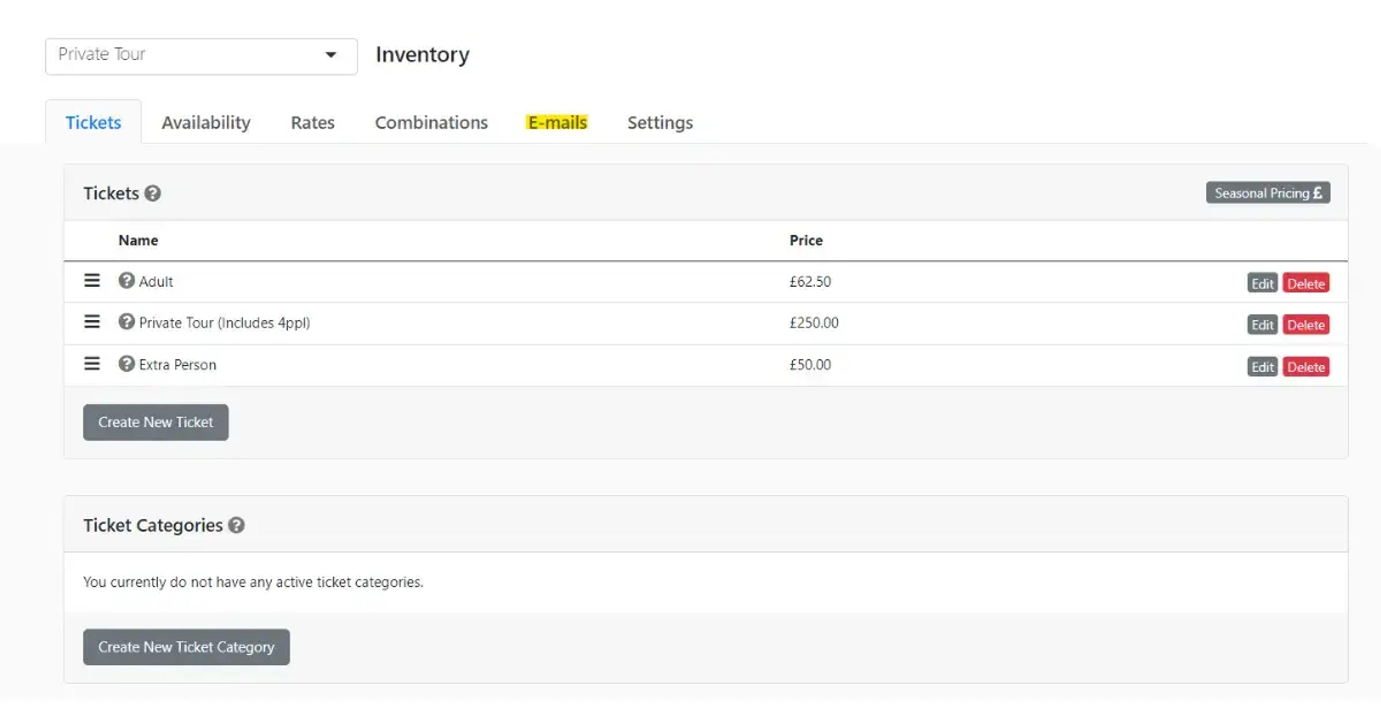The height and width of the screenshot is (725, 1381).
Task: Click the Adult ticket name
Action: tap(156, 282)
